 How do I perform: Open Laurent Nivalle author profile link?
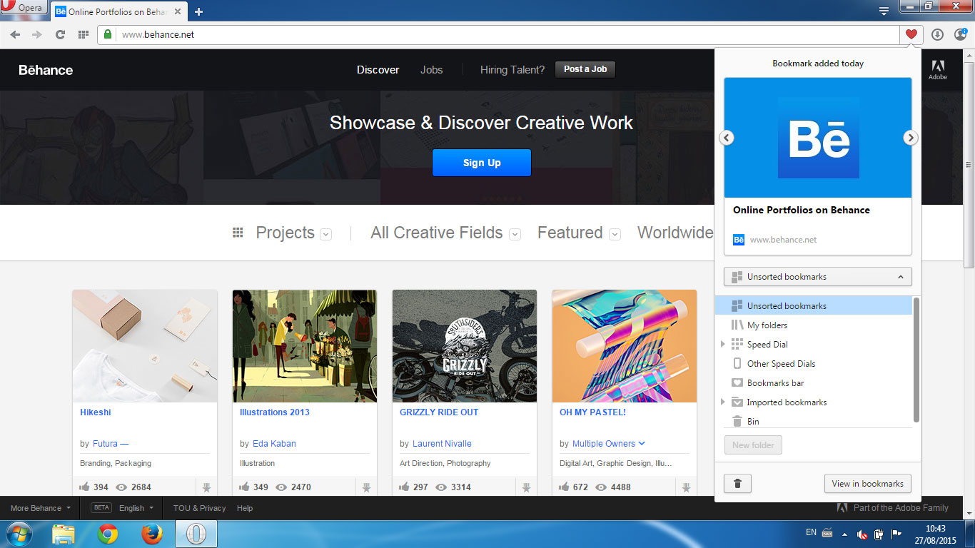pyautogui.click(x=442, y=444)
